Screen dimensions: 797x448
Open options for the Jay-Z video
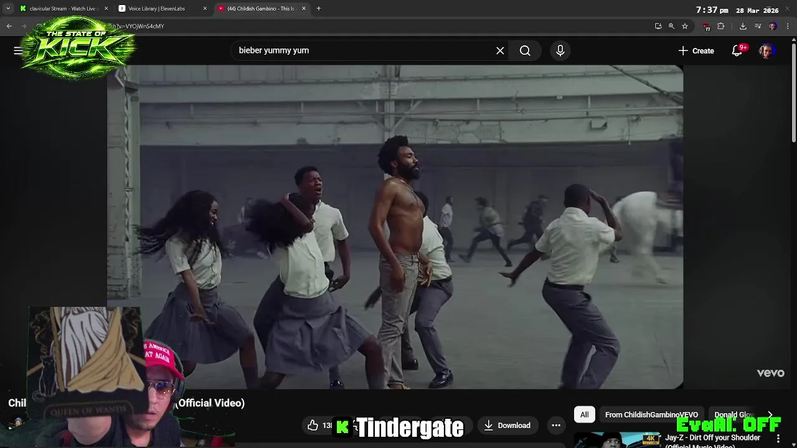[778, 439]
